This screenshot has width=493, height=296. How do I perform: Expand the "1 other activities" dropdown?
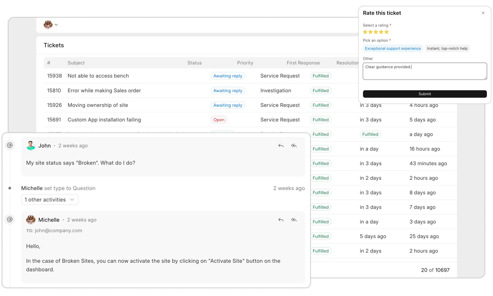tap(50, 200)
